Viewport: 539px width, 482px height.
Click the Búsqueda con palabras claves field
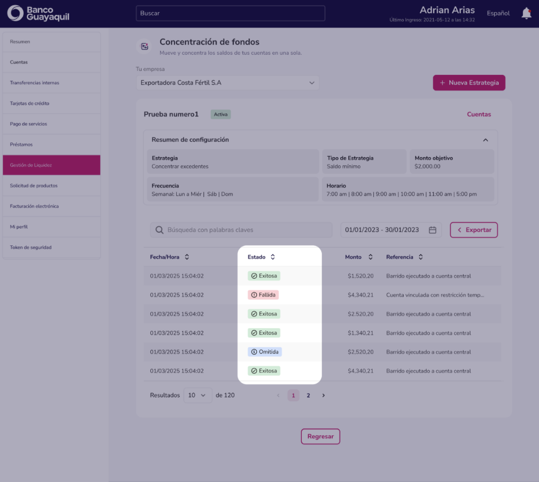(241, 230)
